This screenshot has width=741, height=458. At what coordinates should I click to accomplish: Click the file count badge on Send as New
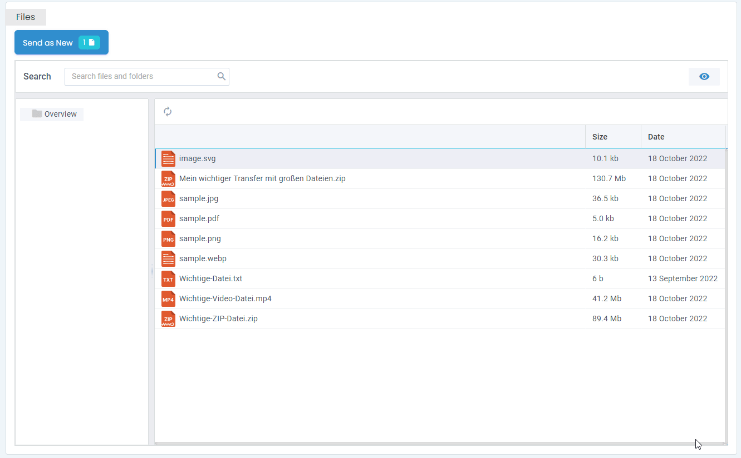coord(89,43)
